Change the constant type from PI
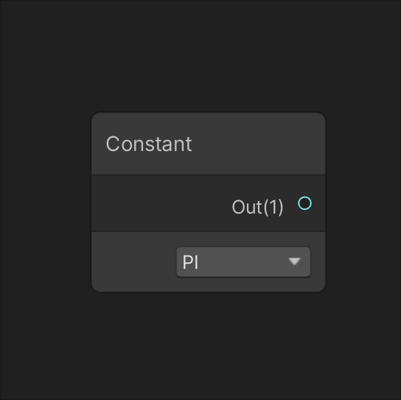The height and width of the screenshot is (400, 401). pos(243,262)
